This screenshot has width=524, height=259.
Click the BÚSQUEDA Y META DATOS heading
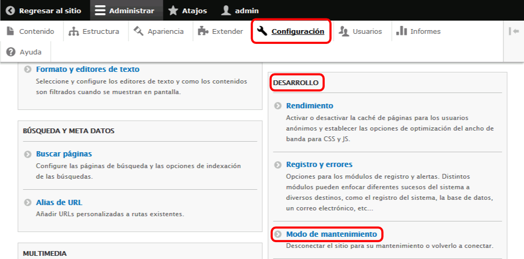(x=69, y=131)
